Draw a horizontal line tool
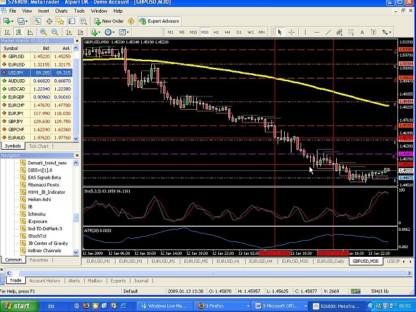 [317, 32]
